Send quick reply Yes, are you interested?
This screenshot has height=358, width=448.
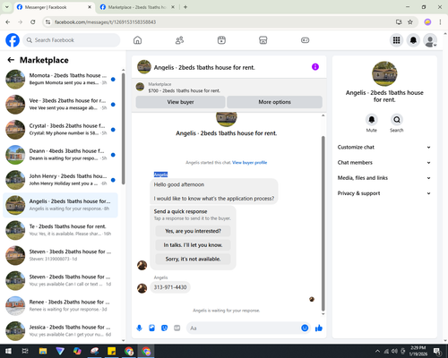[x=193, y=231]
